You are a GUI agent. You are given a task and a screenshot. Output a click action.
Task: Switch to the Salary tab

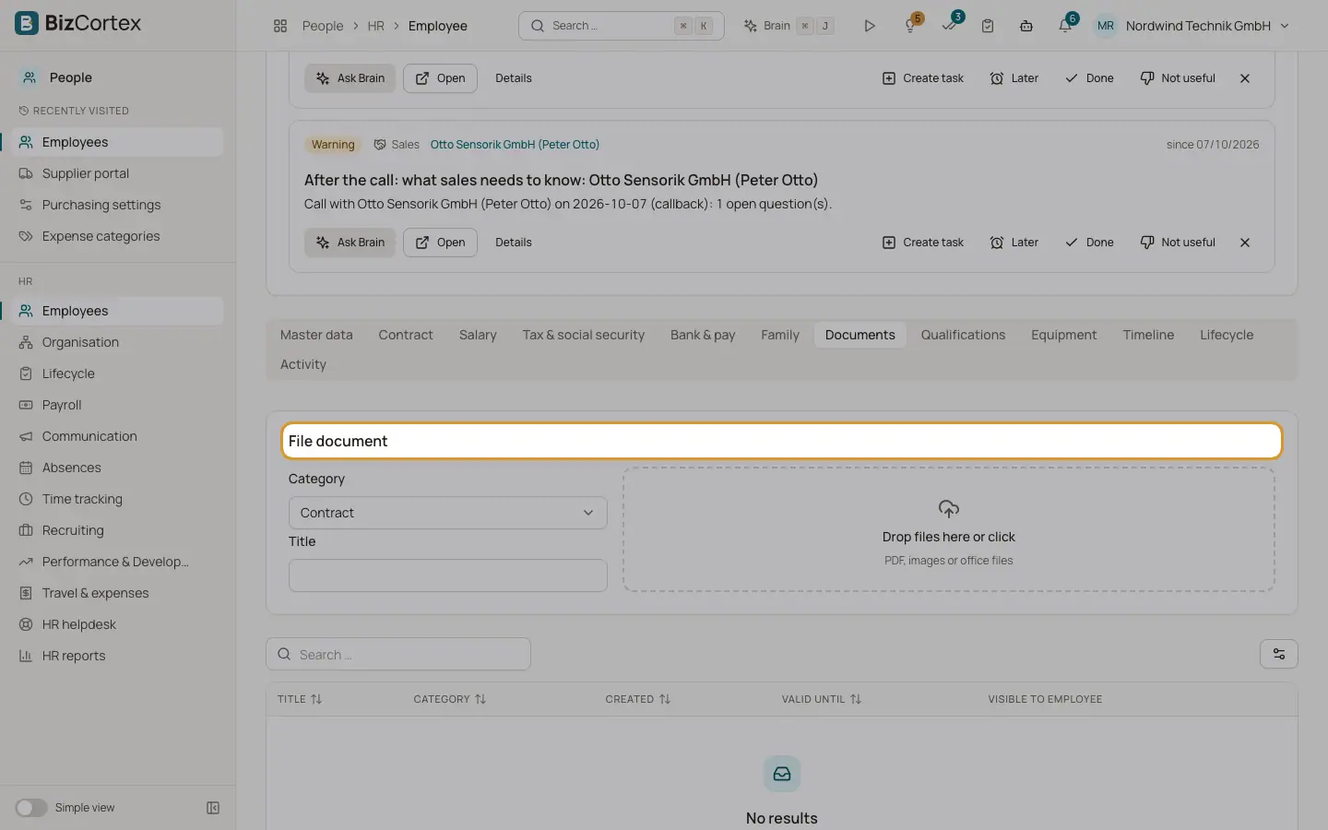click(478, 335)
